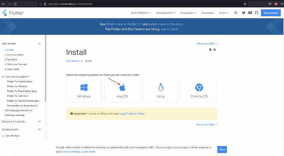This screenshot has width=284, height=156.
Task: Click the padlock site security icon
Action: 45,4
